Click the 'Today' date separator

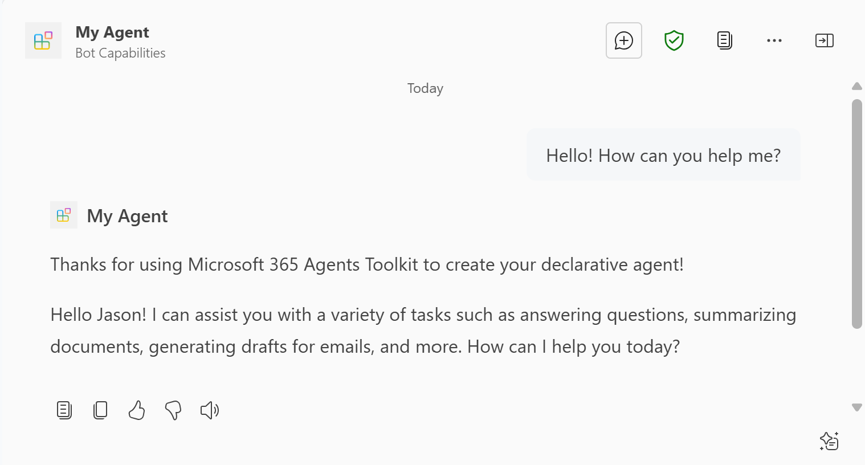(425, 88)
